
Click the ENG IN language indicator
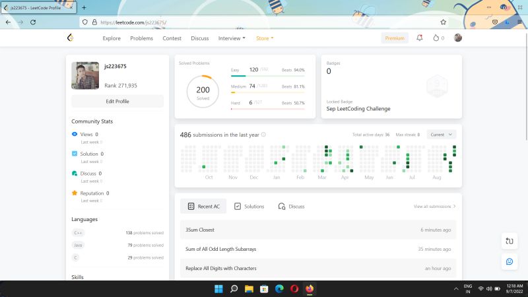pos(468,289)
